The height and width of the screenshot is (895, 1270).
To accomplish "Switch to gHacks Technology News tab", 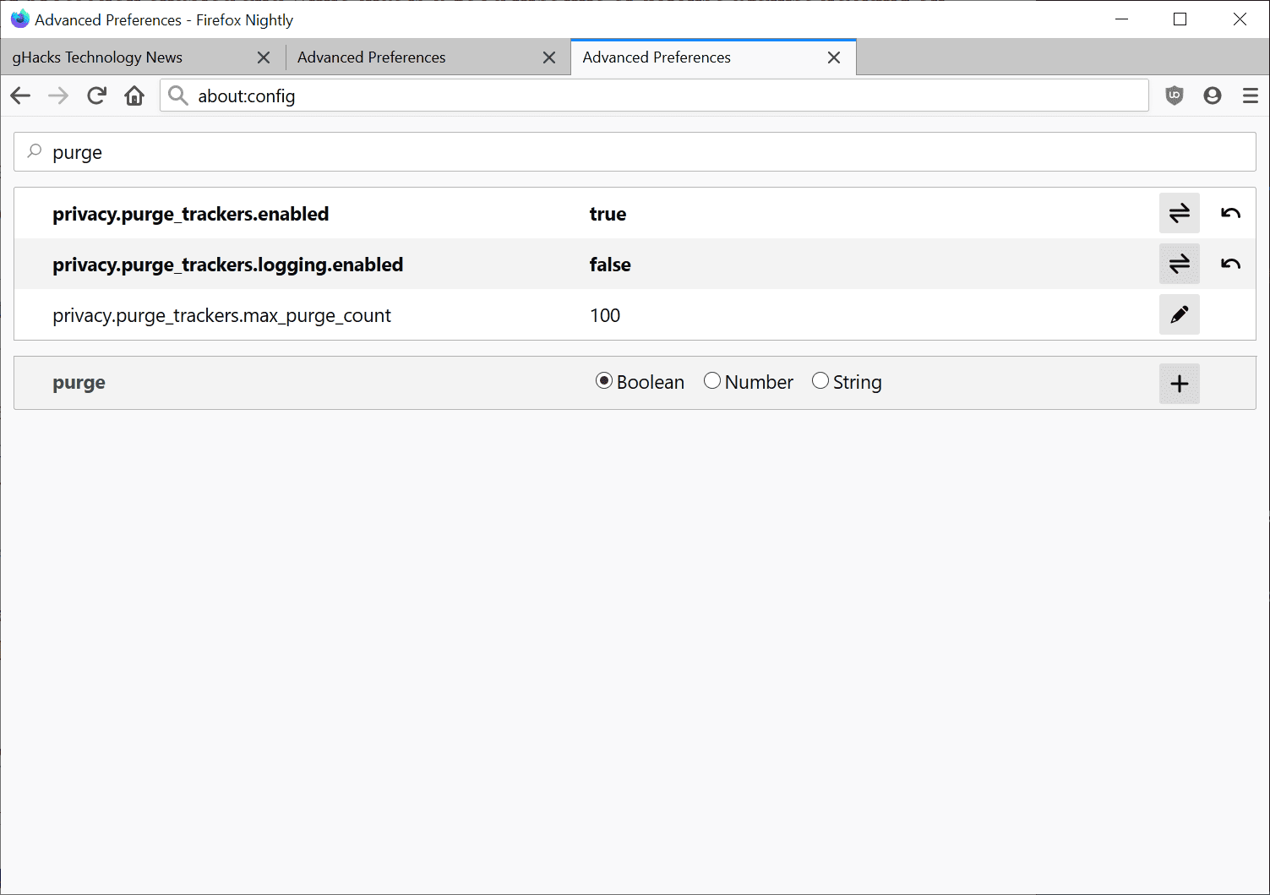I will tap(142, 57).
